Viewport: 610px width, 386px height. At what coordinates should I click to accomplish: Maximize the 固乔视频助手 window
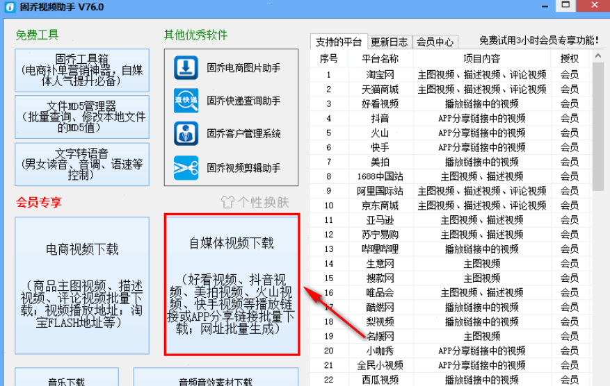(565, 5)
